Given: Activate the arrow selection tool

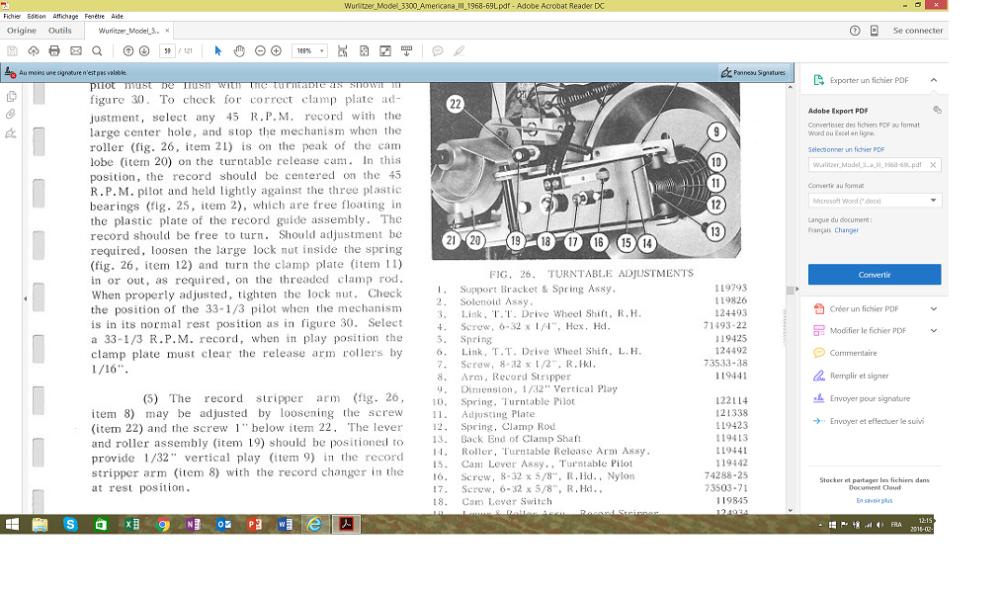Looking at the screenshot, I should tap(218, 50).
